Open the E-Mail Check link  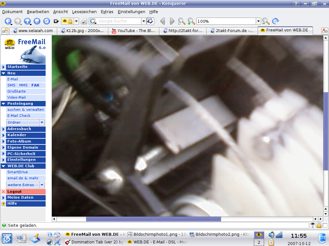[x=19, y=116]
